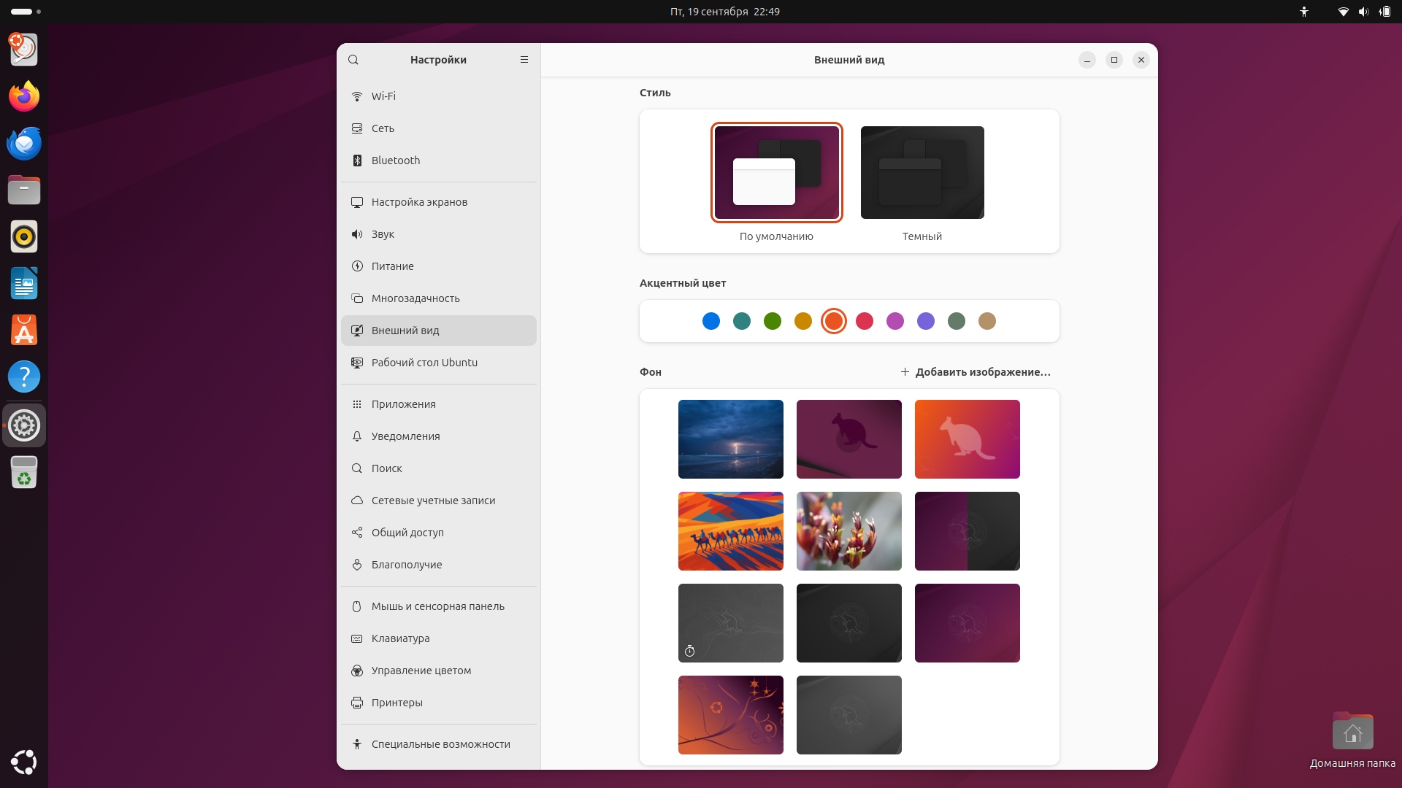Choose the pink-magenta accent color

pyautogui.click(x=895, y=321)
